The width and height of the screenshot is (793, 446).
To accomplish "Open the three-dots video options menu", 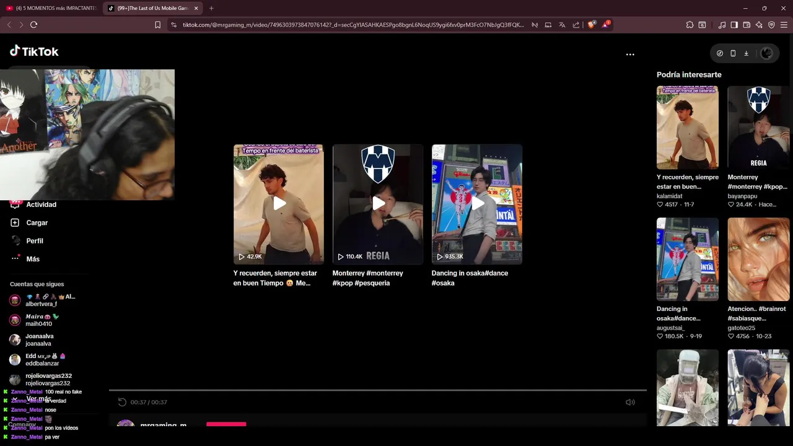I will pos(630,55).
